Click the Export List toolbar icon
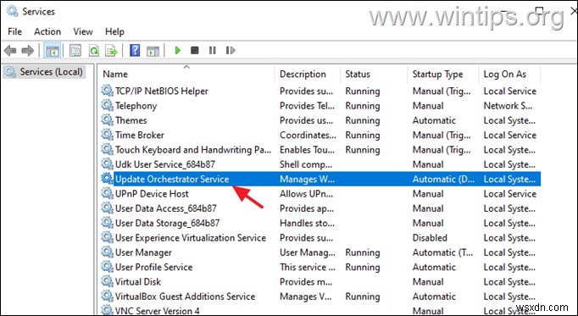The image size is (578, 316). [111, 51]
